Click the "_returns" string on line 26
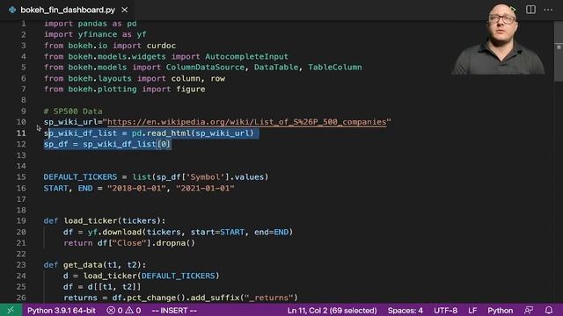This screenshot has width=563, height=316. 268,298
